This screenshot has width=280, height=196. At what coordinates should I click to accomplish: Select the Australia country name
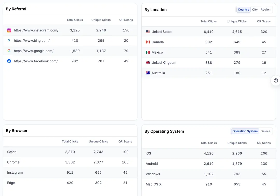tap(158, 73)
